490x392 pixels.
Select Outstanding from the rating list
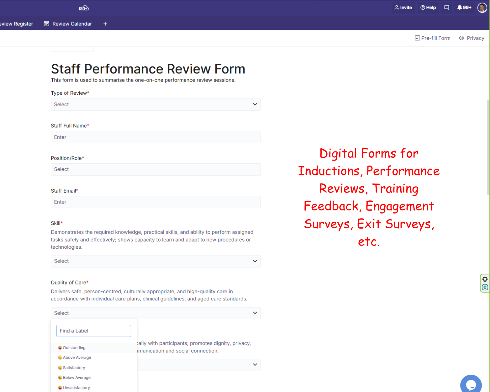tap(74, 347)
